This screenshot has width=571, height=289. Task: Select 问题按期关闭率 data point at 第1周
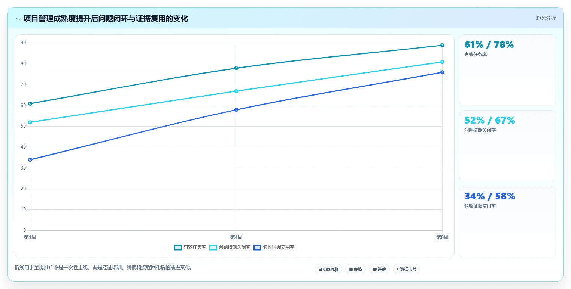[x=30, y=122]
